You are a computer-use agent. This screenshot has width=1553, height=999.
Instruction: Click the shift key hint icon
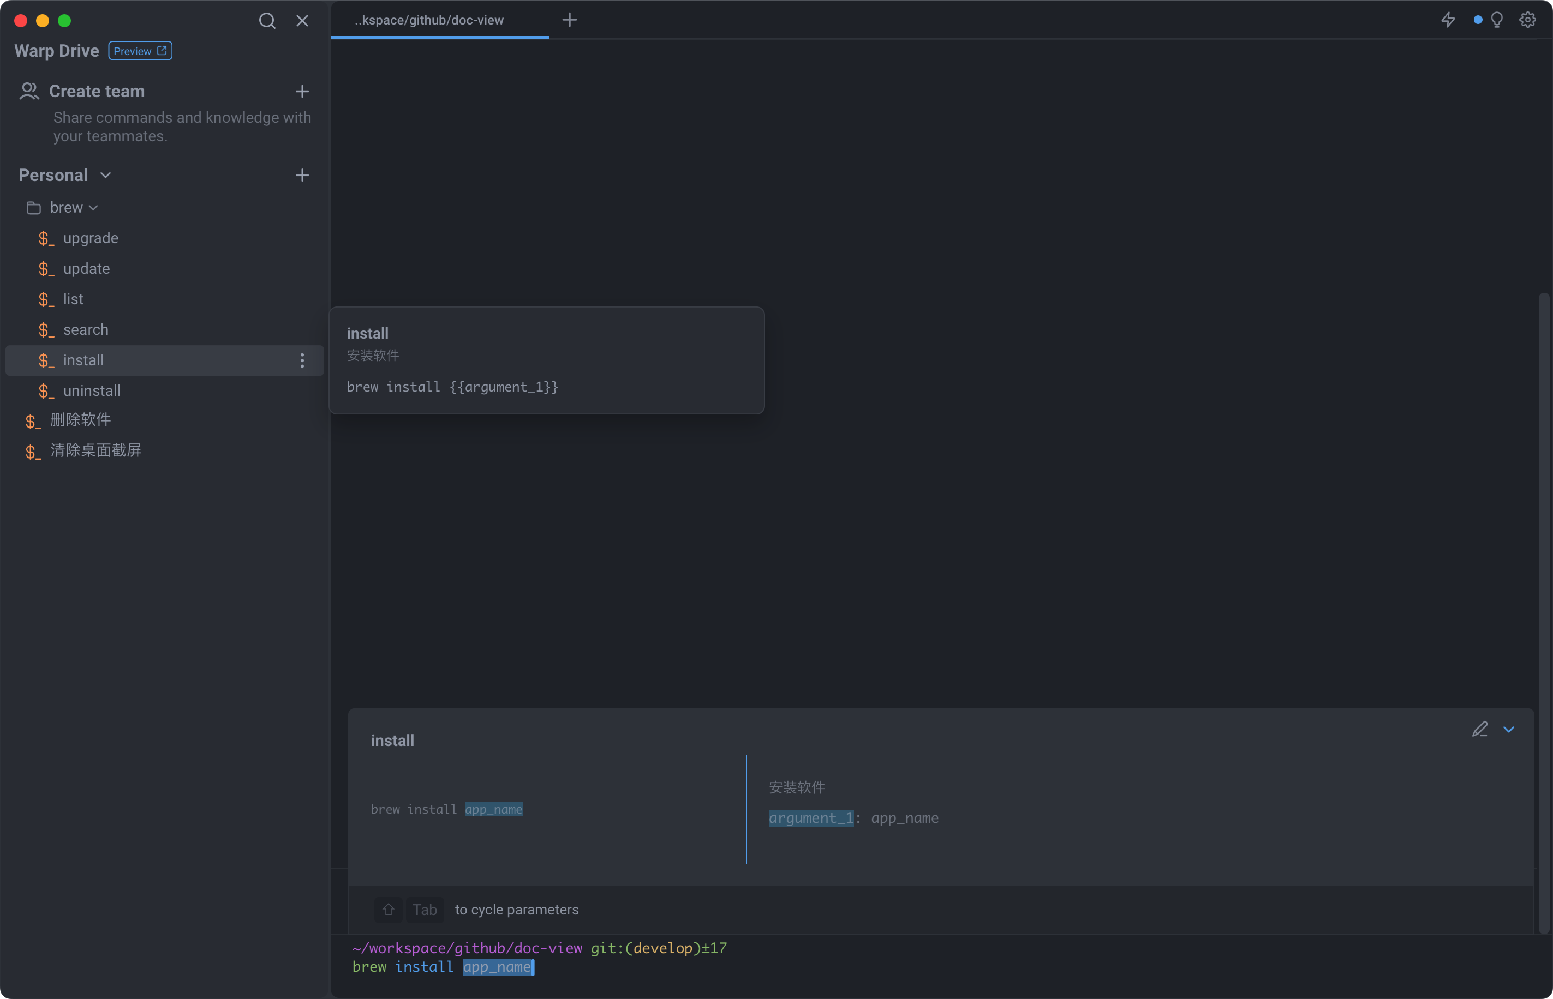[x=388, y=910]
